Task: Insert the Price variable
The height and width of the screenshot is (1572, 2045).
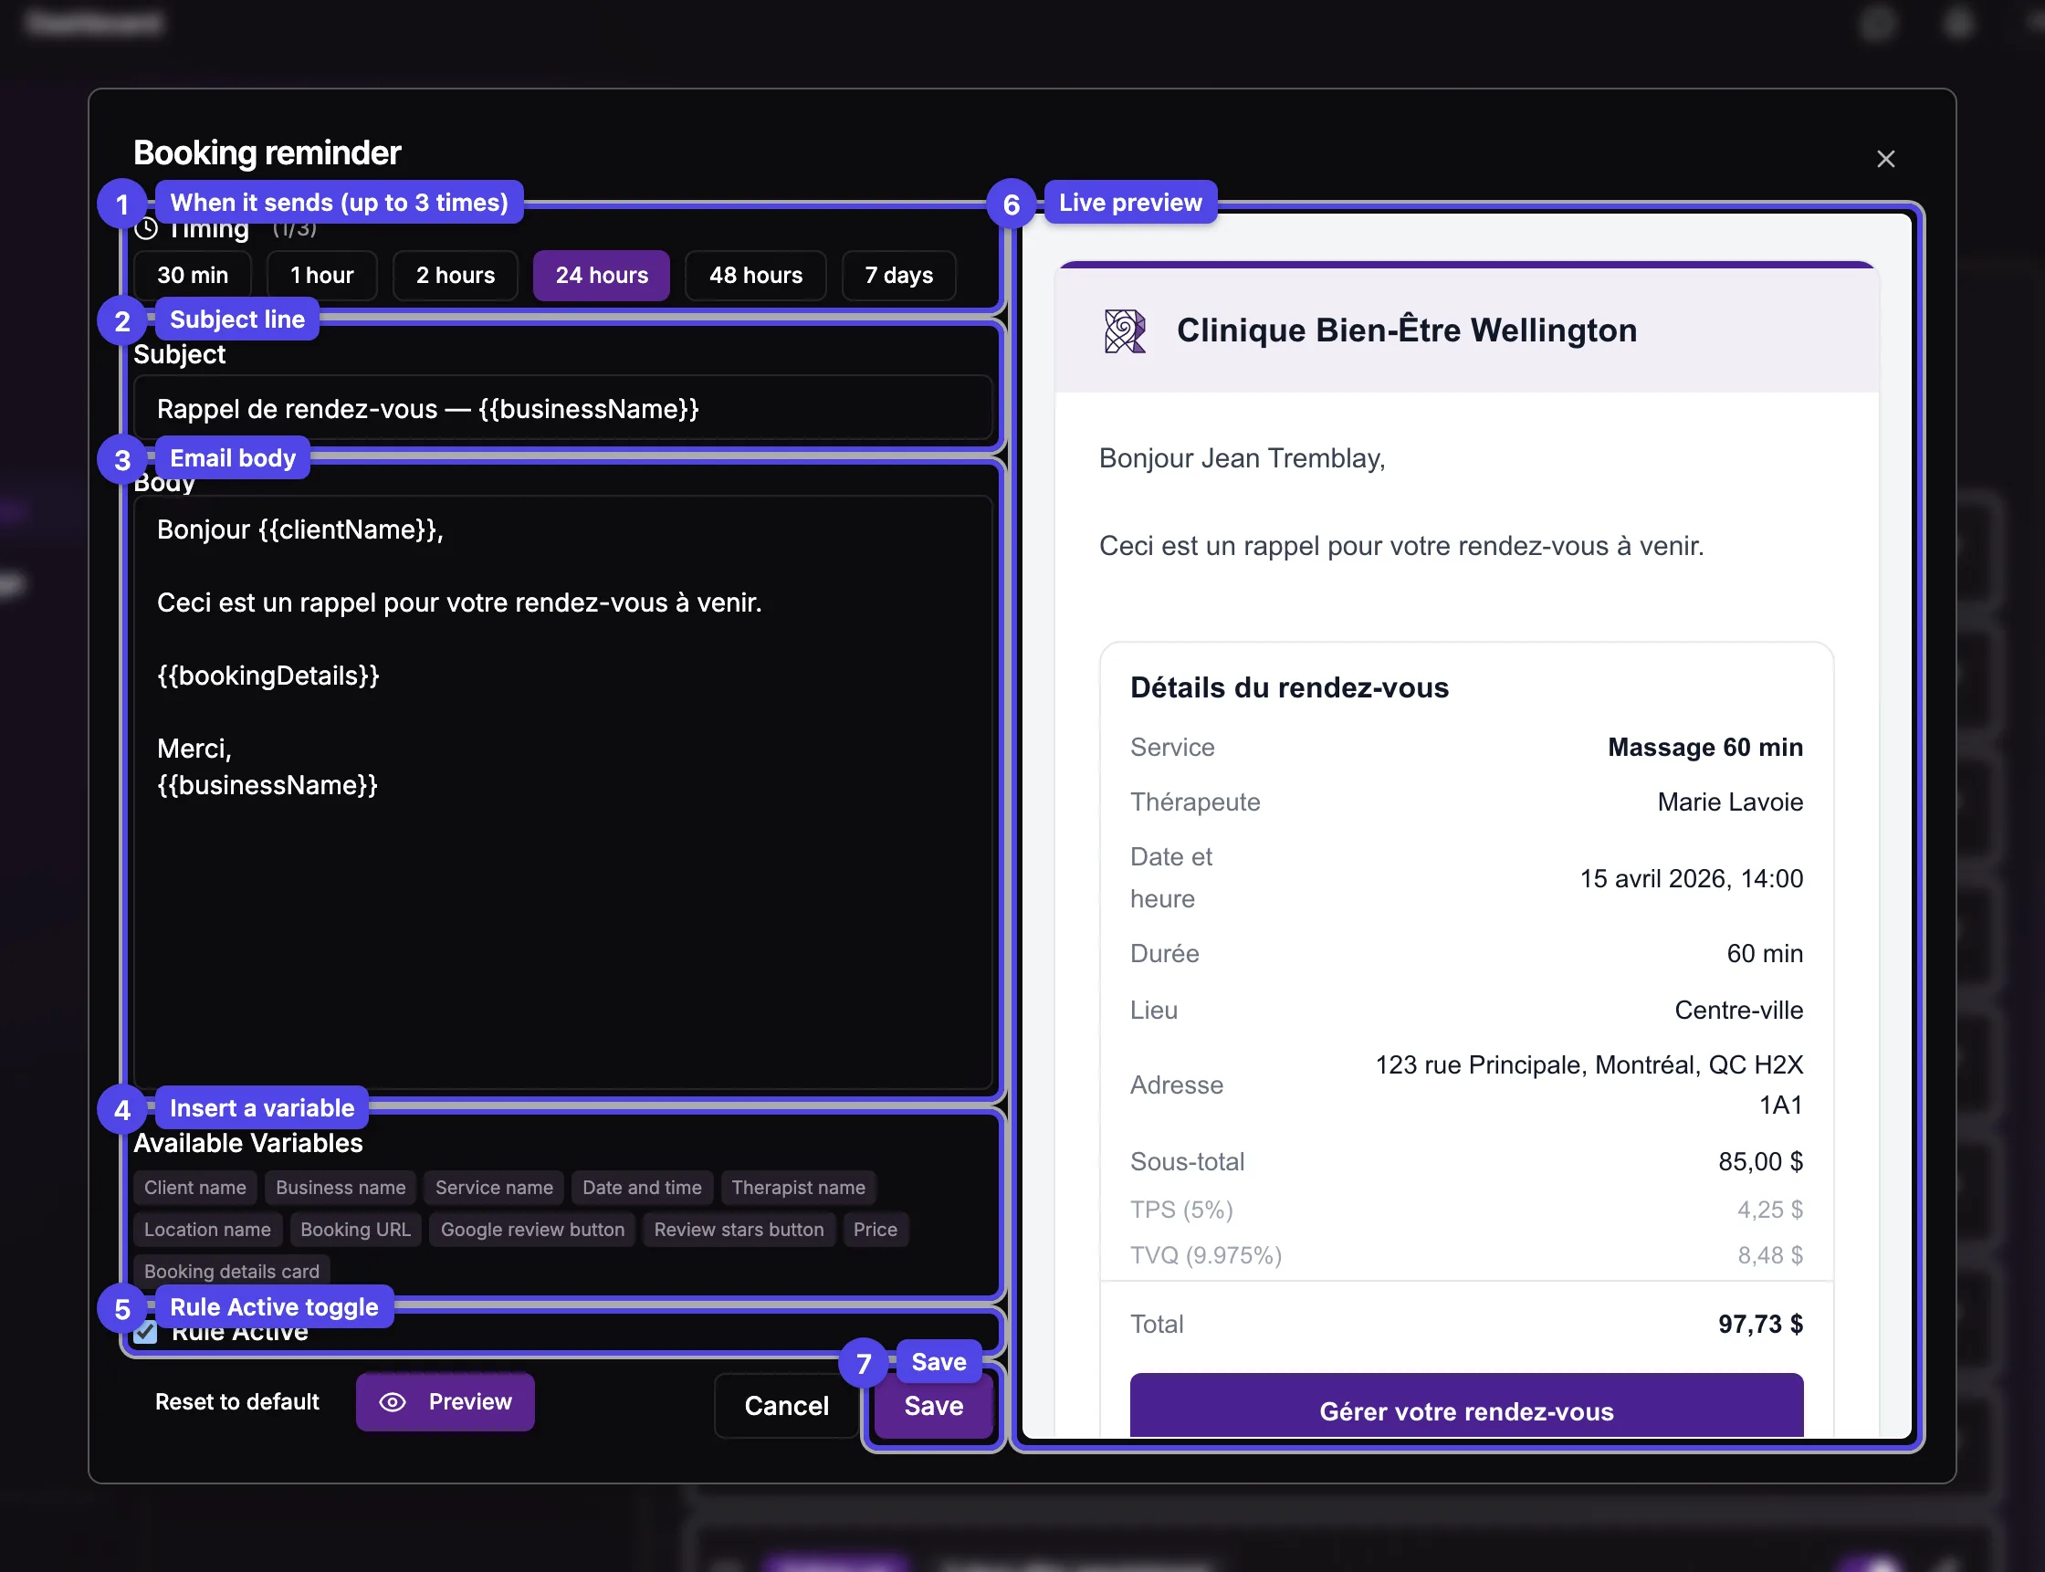Action: point(875,1230)
